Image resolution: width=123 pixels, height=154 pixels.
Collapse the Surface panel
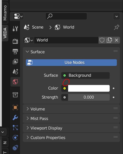point(27,52)
